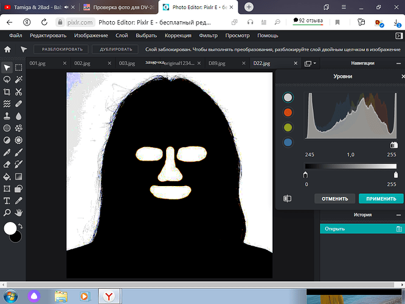
Task: Select the Hand pan tool
Action: click(x=19, y=213)
